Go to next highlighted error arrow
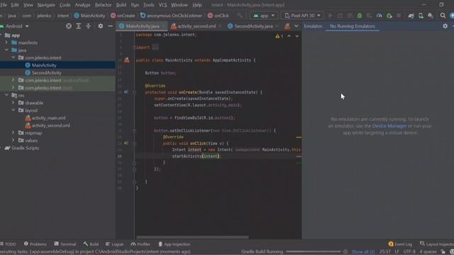Viewport: 454px width, 255px height. [x=297, y=36]
